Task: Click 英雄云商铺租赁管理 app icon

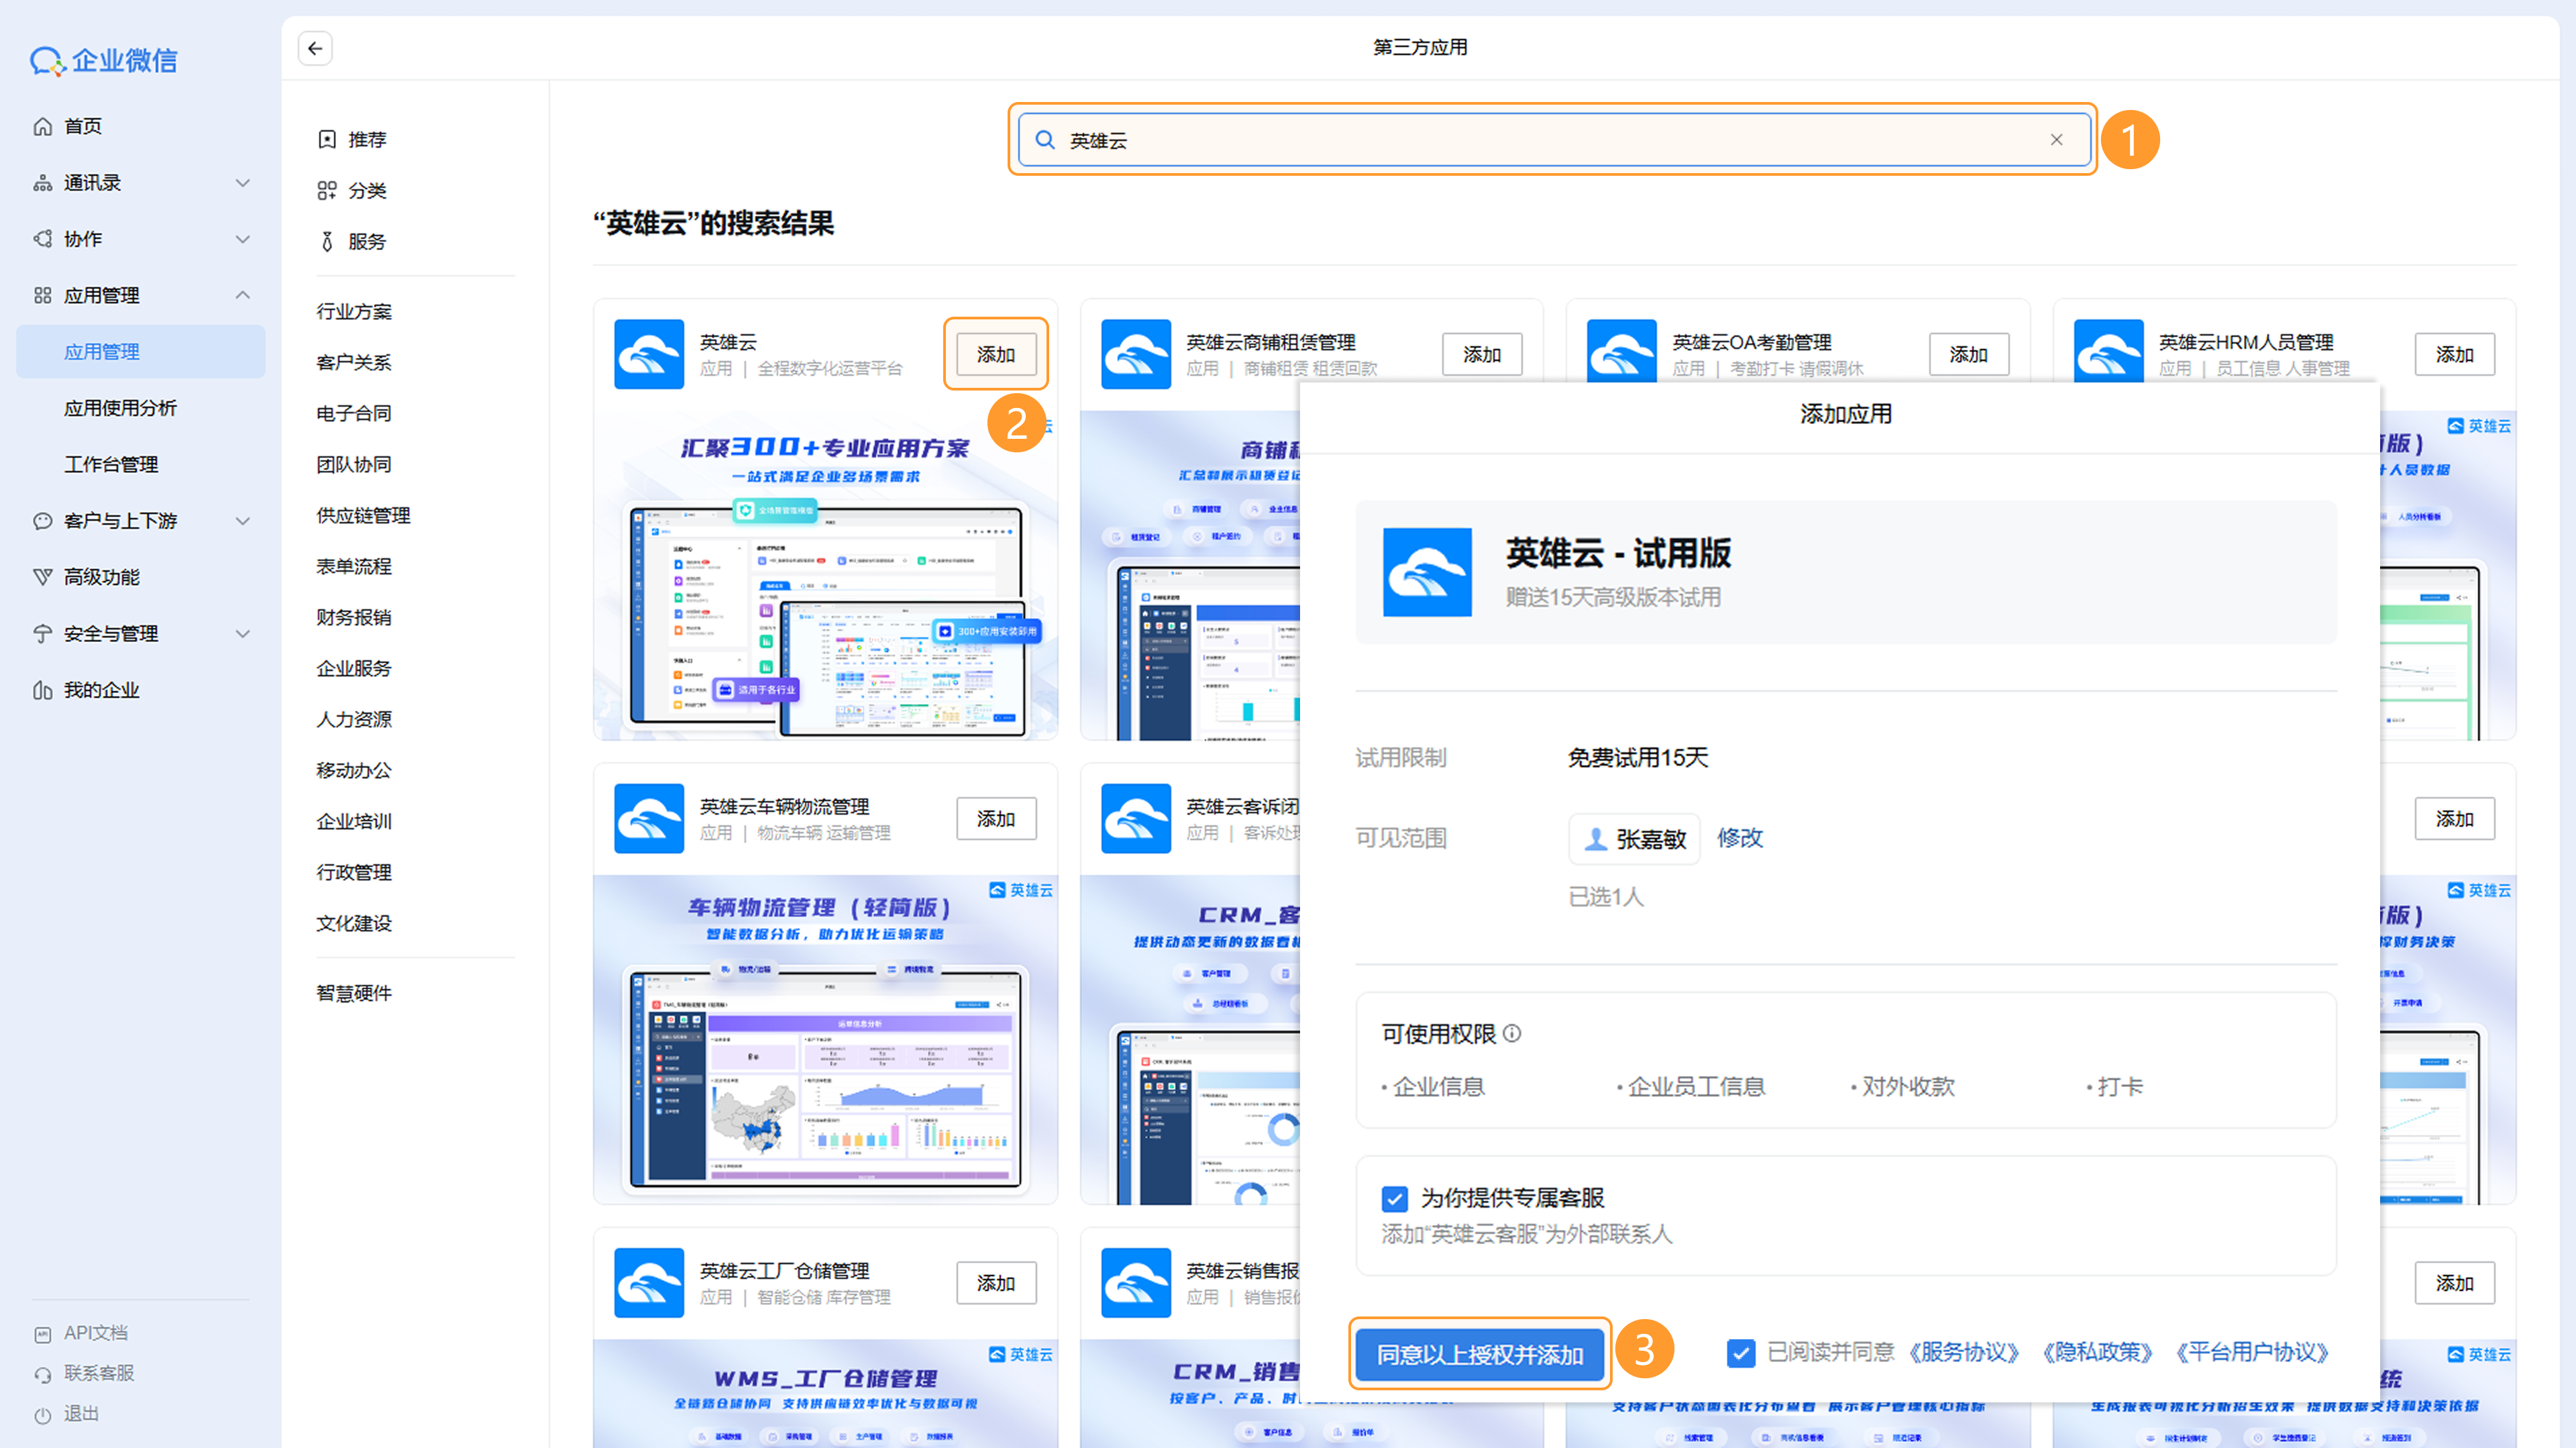Action: pyautogui.click(x=1135, y=354)
